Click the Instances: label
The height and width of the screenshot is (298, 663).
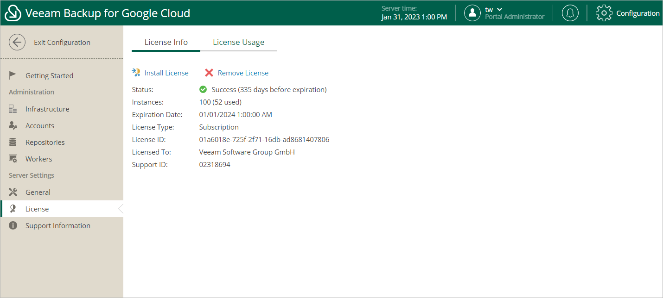point(147,102)
